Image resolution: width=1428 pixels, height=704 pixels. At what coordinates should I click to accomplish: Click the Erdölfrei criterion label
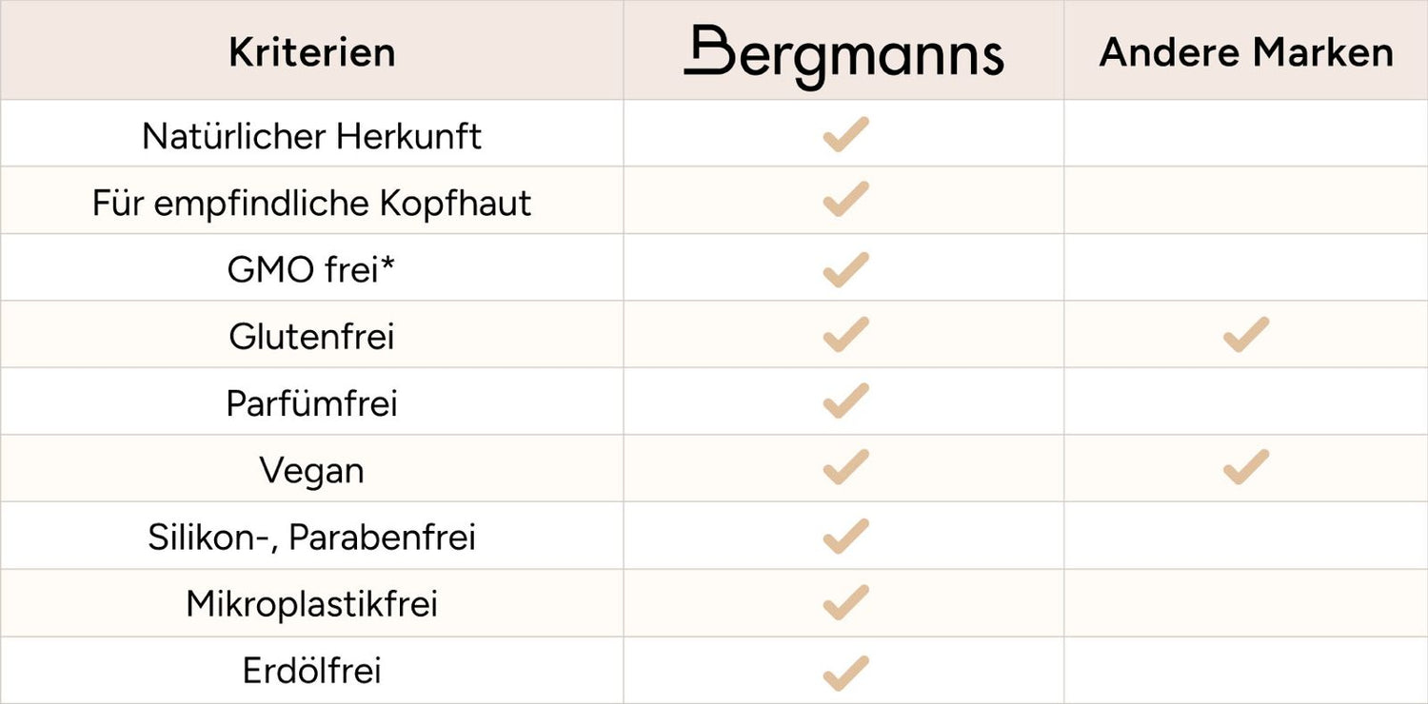coord(311,672)
